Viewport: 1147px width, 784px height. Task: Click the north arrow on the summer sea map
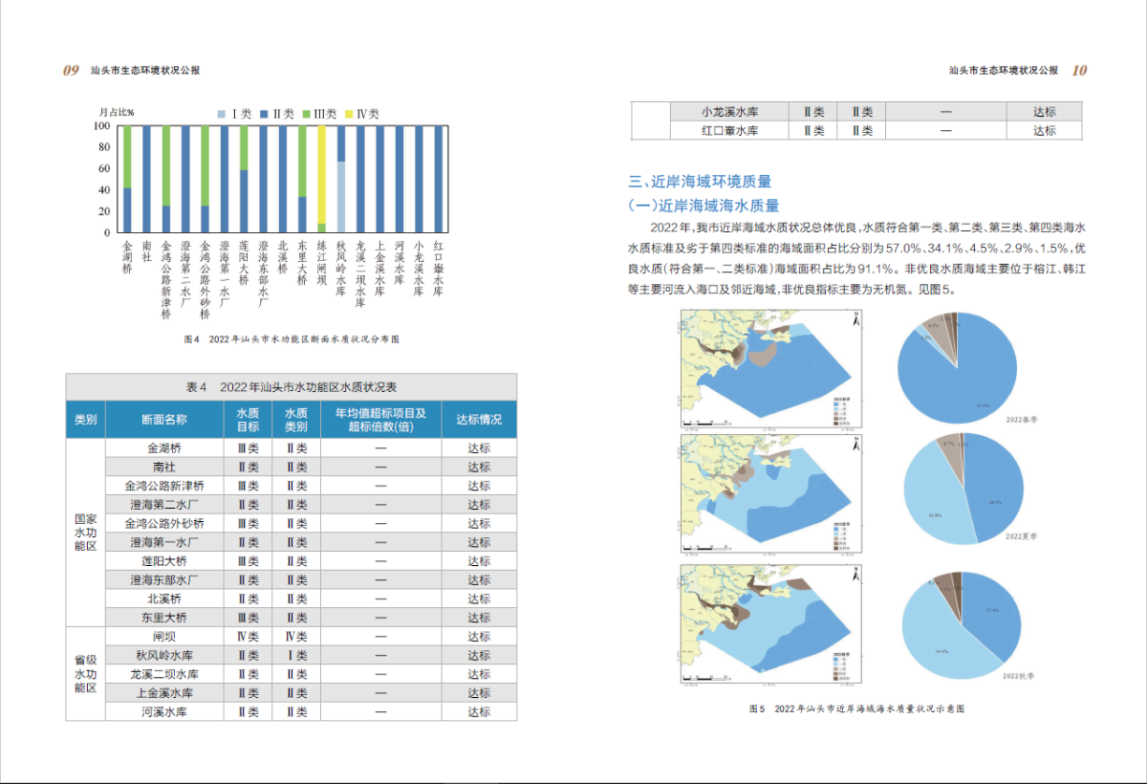pos(857,443)
